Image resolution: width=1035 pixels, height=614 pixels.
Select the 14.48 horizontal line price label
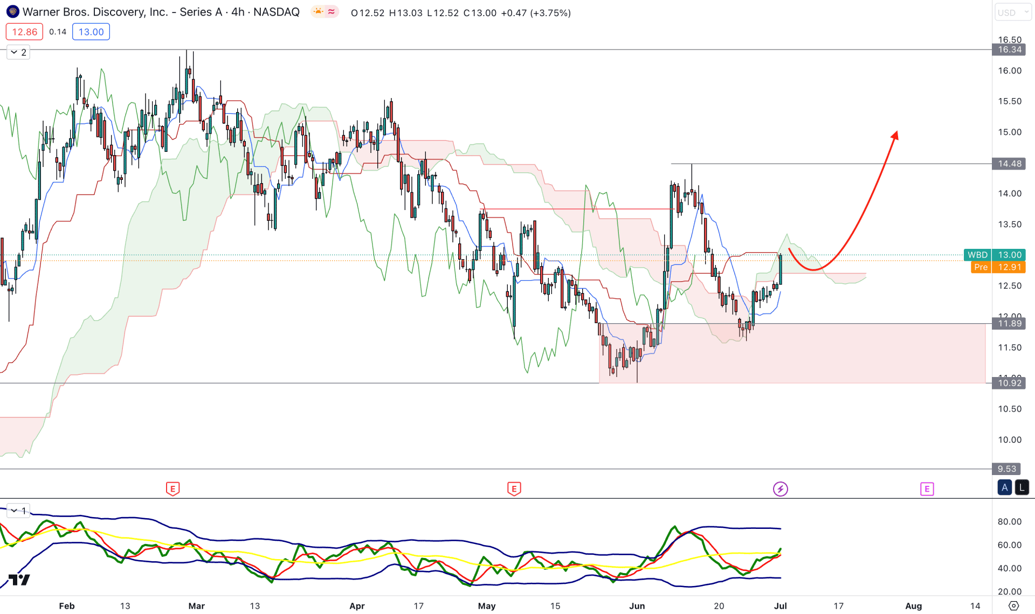tap(1009, 164)
